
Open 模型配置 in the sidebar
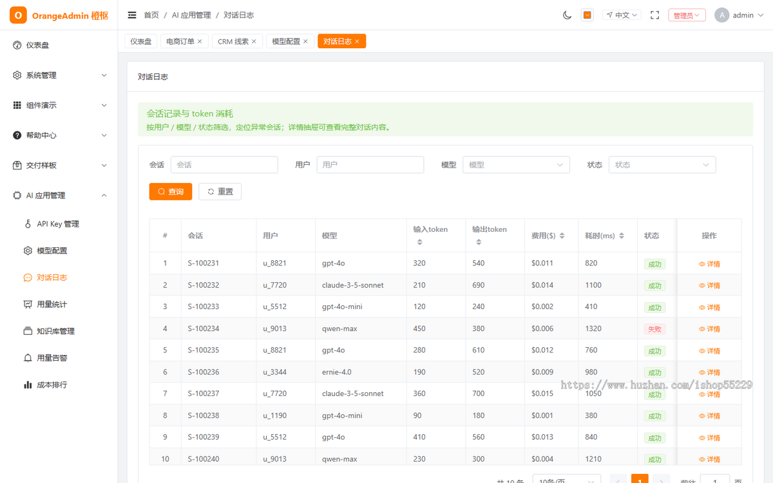pos(59,251)
